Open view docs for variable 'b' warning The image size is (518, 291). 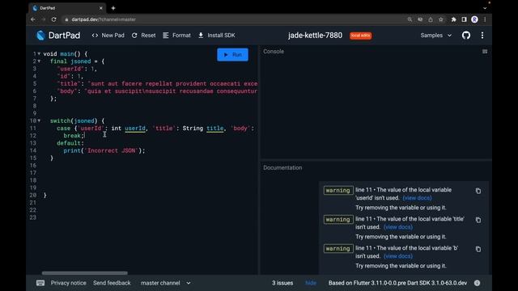[x=397, y=256]
